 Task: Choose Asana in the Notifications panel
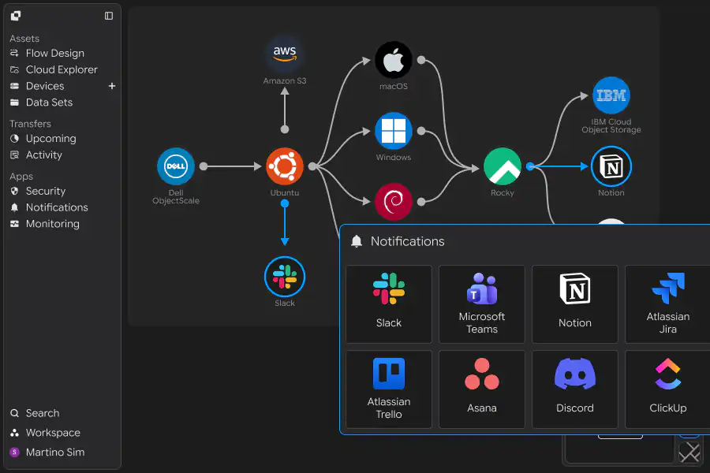[x=482, y=389]
